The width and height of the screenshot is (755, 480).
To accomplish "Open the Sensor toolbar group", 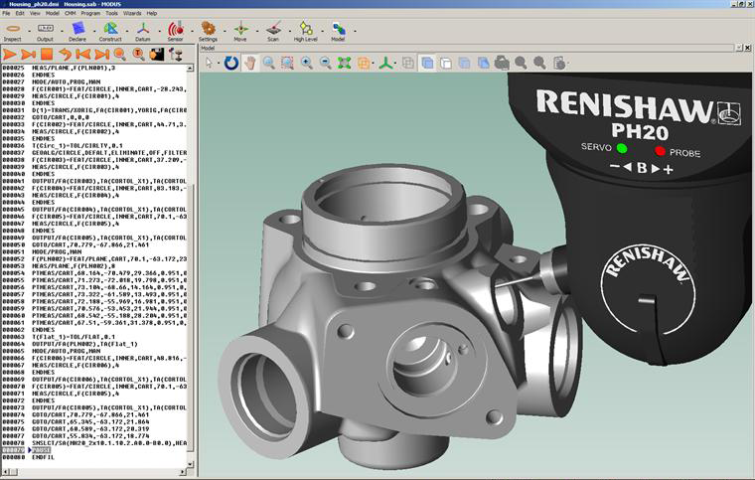I will (x=175, y=32).
